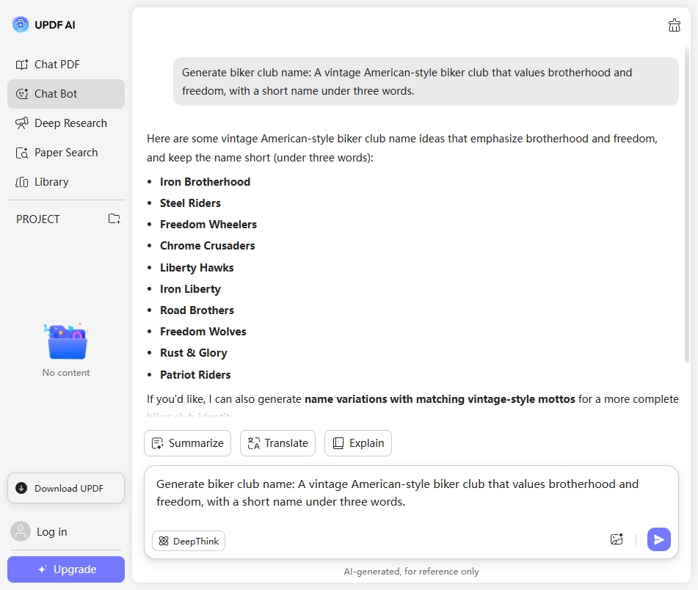Click the send message arrow button

(x=658, y=539)
